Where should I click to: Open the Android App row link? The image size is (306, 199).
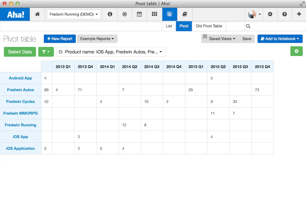[20, 78]
